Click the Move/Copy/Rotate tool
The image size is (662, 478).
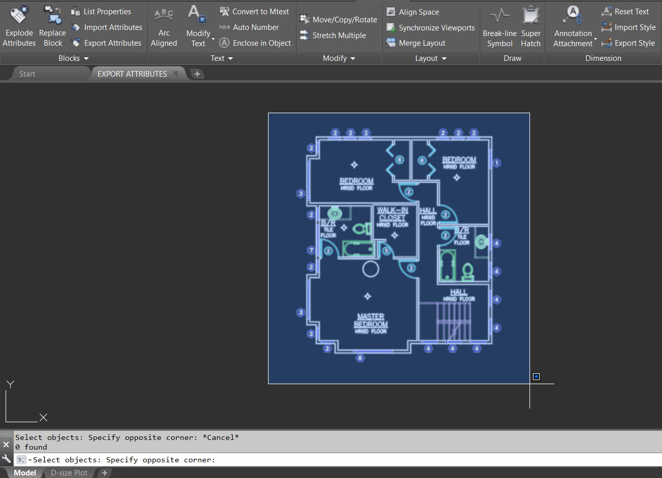(339, 20)
